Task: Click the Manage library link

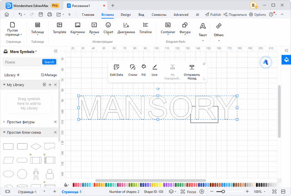Action: pos(49,75)
